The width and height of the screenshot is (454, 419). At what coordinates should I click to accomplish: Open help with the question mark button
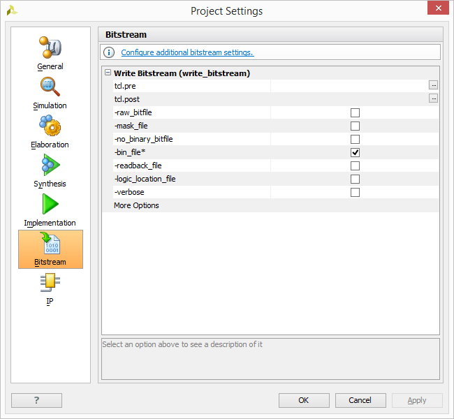[36, 400]
